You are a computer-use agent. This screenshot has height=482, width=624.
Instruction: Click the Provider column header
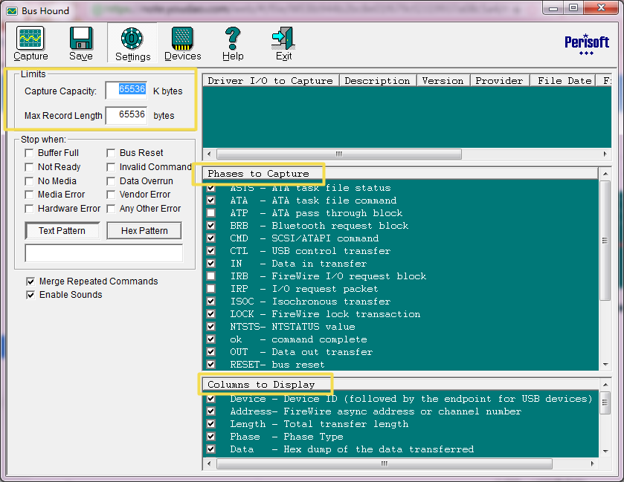500,81
